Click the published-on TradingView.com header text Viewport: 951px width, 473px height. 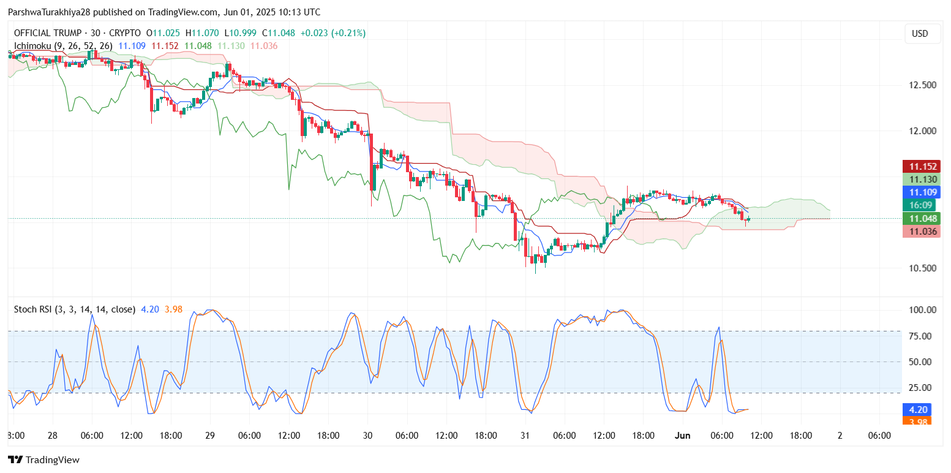164,12
